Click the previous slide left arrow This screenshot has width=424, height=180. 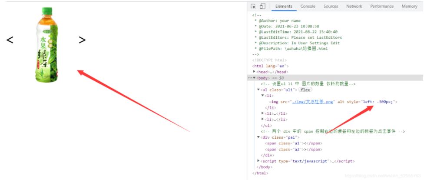point(10,40)
